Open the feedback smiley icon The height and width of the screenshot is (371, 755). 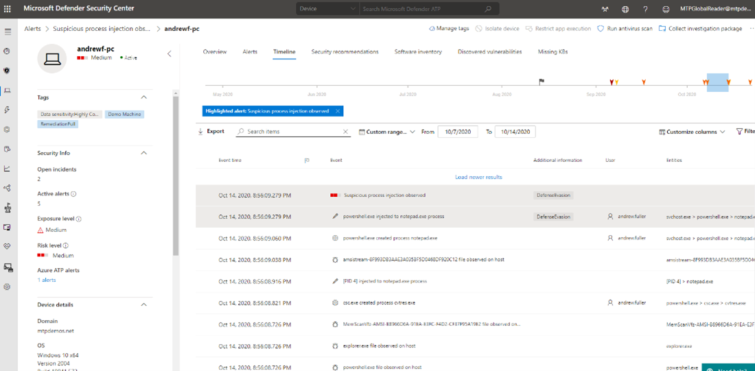(666, 9)
